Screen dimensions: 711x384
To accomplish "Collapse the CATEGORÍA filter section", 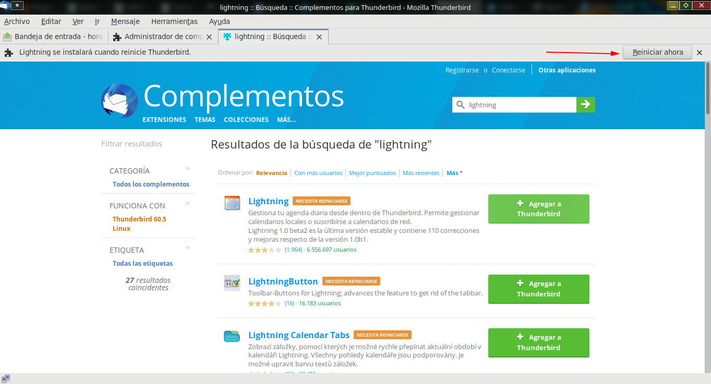I will click(187, 168).
